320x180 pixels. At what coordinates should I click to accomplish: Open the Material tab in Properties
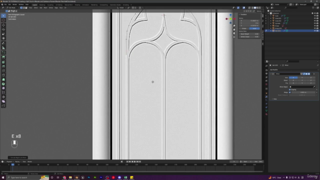pyautogui.click(x=266, y=114)
